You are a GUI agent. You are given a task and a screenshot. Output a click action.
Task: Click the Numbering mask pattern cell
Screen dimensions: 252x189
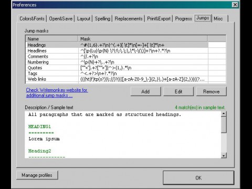pyautogui.click(x=143, y=62)
